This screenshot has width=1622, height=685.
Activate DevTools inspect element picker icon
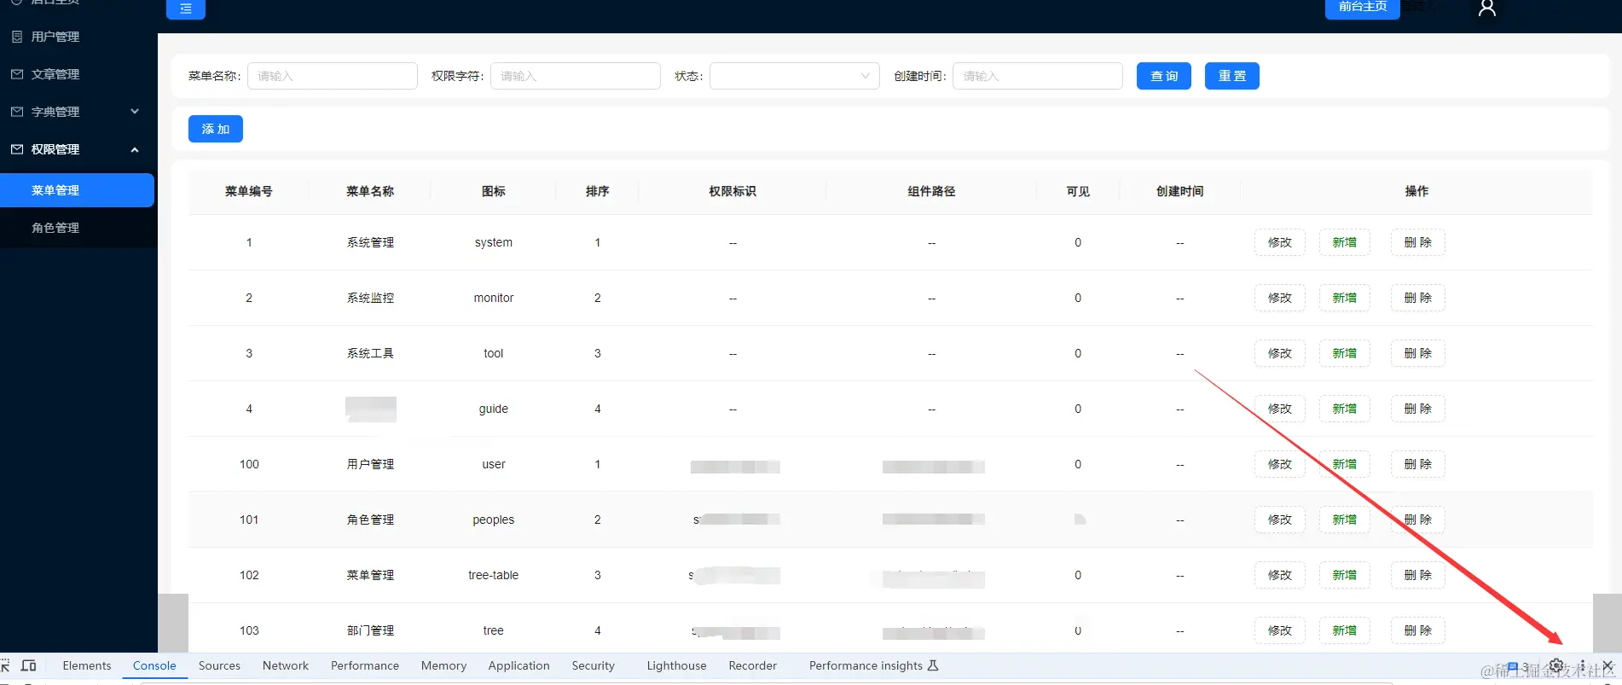coord(5,665)
